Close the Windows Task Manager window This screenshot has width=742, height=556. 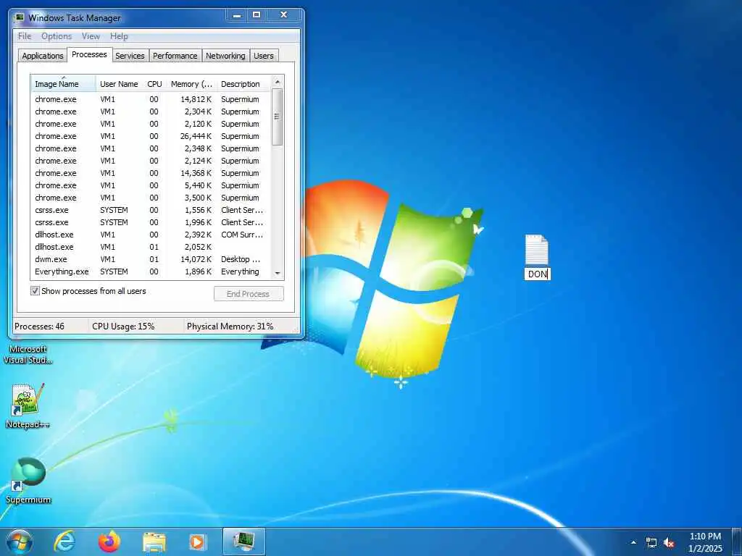point(283,15)
